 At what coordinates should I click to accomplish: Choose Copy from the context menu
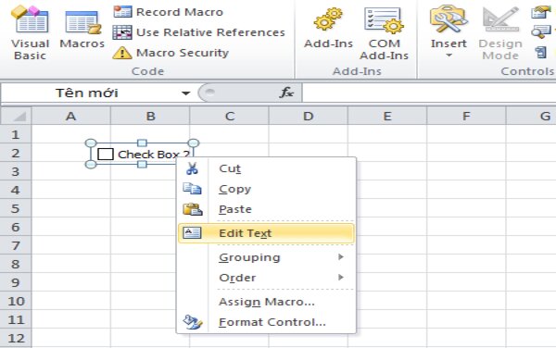point(266,189)
